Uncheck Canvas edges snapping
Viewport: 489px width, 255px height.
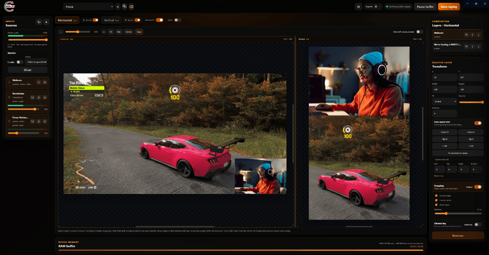coord(436,195)
